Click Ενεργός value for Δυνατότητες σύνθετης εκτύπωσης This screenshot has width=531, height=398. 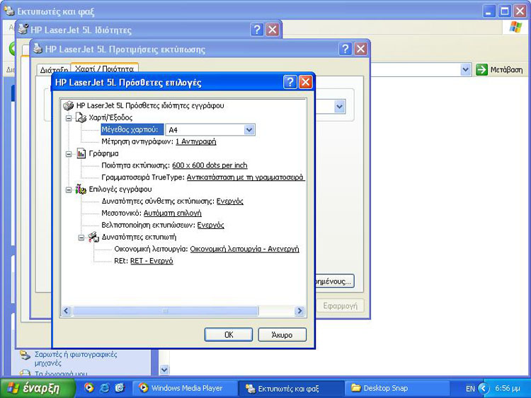[230, 201]
